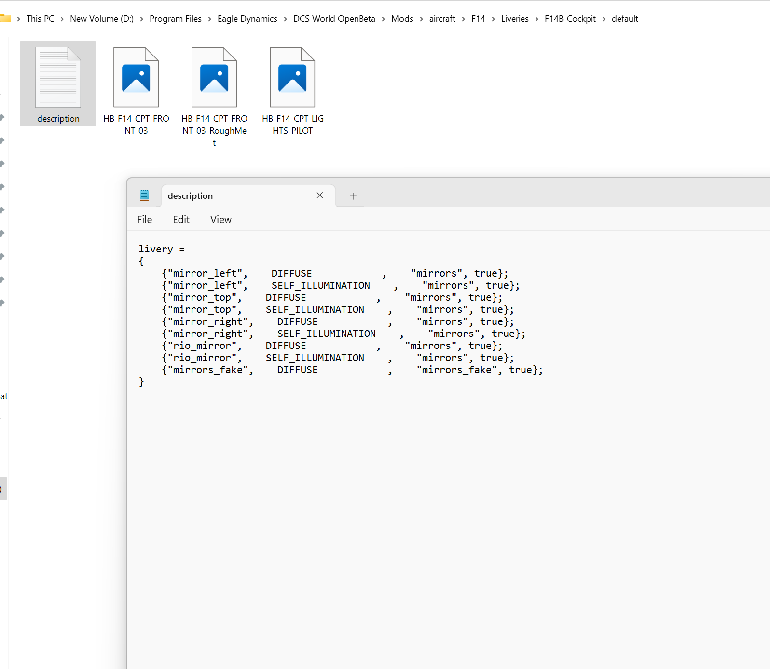Click the default folder breadcrumb
The height and width of the screenshot is (669, 770).
pyautogui.click(x=625, y=19)
